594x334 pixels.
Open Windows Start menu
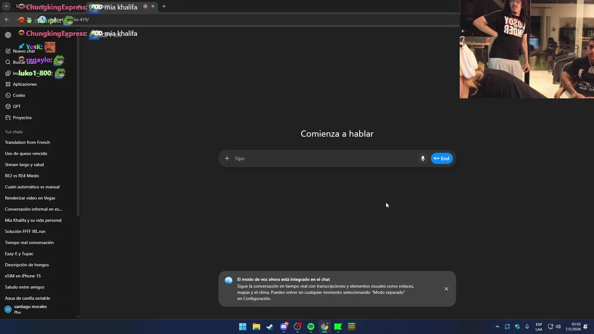pyautogui.click(x=242, y=327)
